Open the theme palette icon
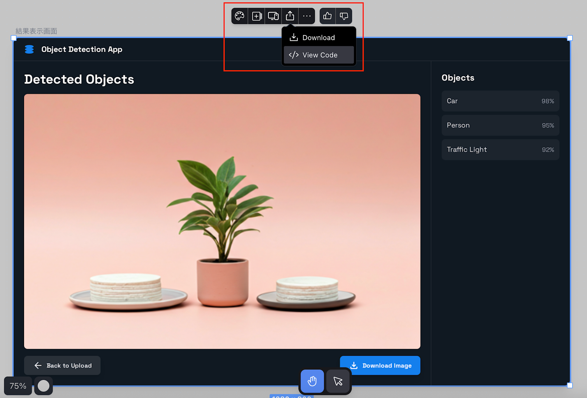The height and width of the screenshot is (398, 587). pyautogui.click(x=239, y=16)
